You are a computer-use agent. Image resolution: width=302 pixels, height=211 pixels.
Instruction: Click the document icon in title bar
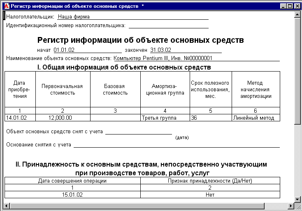pos(7,6)
